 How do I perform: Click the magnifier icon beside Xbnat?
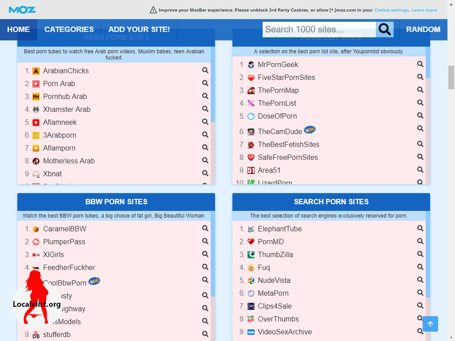point(205,173)
